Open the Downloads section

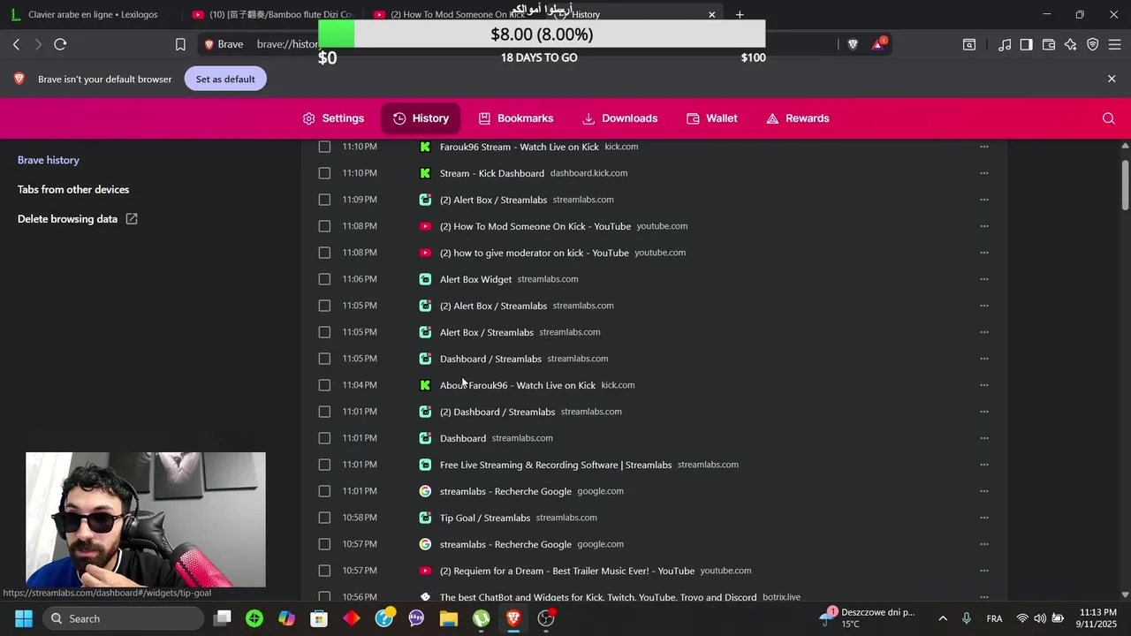coord(619,118)
